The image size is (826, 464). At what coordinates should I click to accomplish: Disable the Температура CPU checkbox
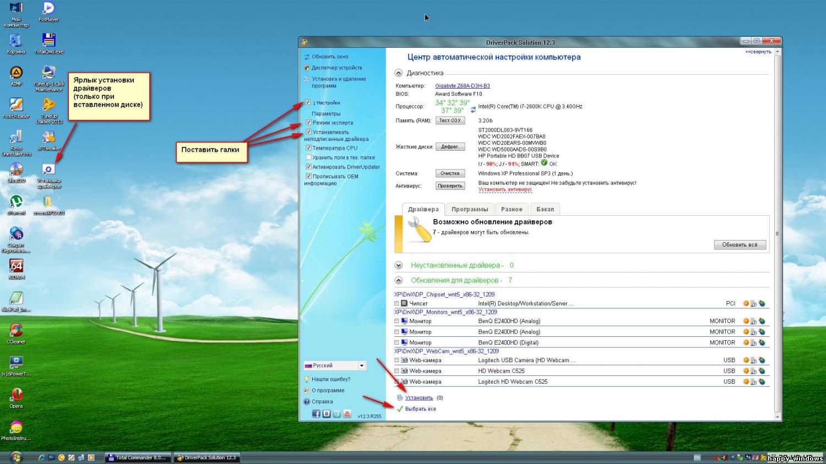point(309,148)
